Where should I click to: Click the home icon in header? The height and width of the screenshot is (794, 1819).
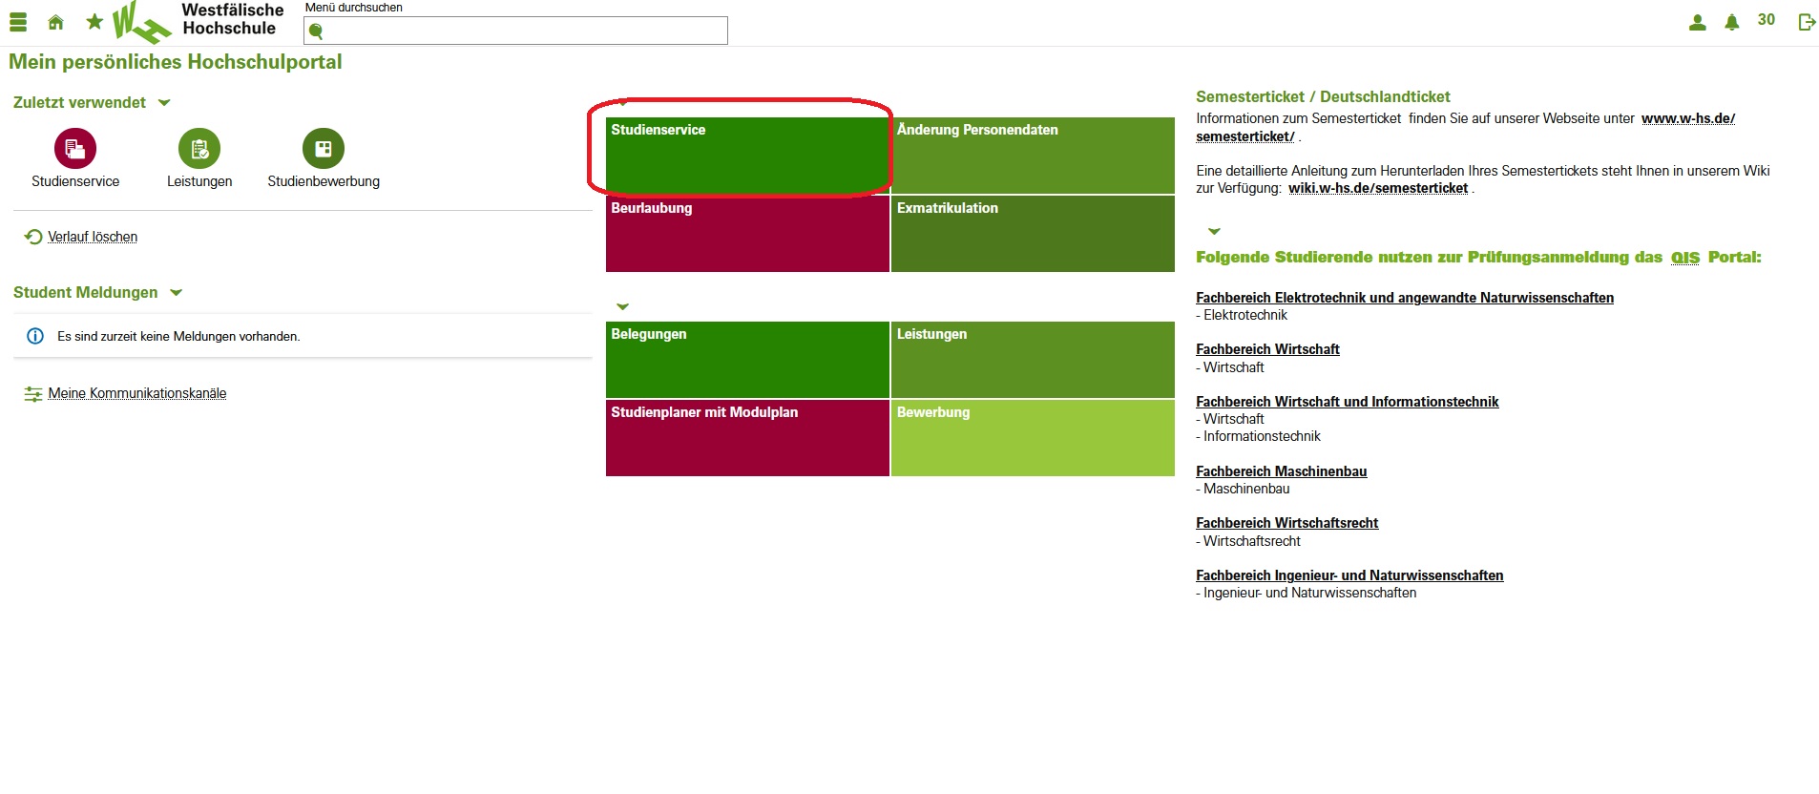[x=56, y=22]
